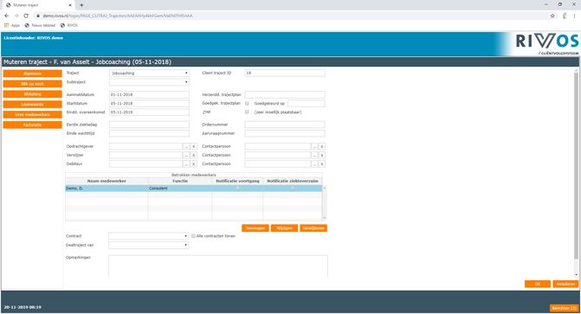Reload the page in browser toolbar

tap(26, 16)
